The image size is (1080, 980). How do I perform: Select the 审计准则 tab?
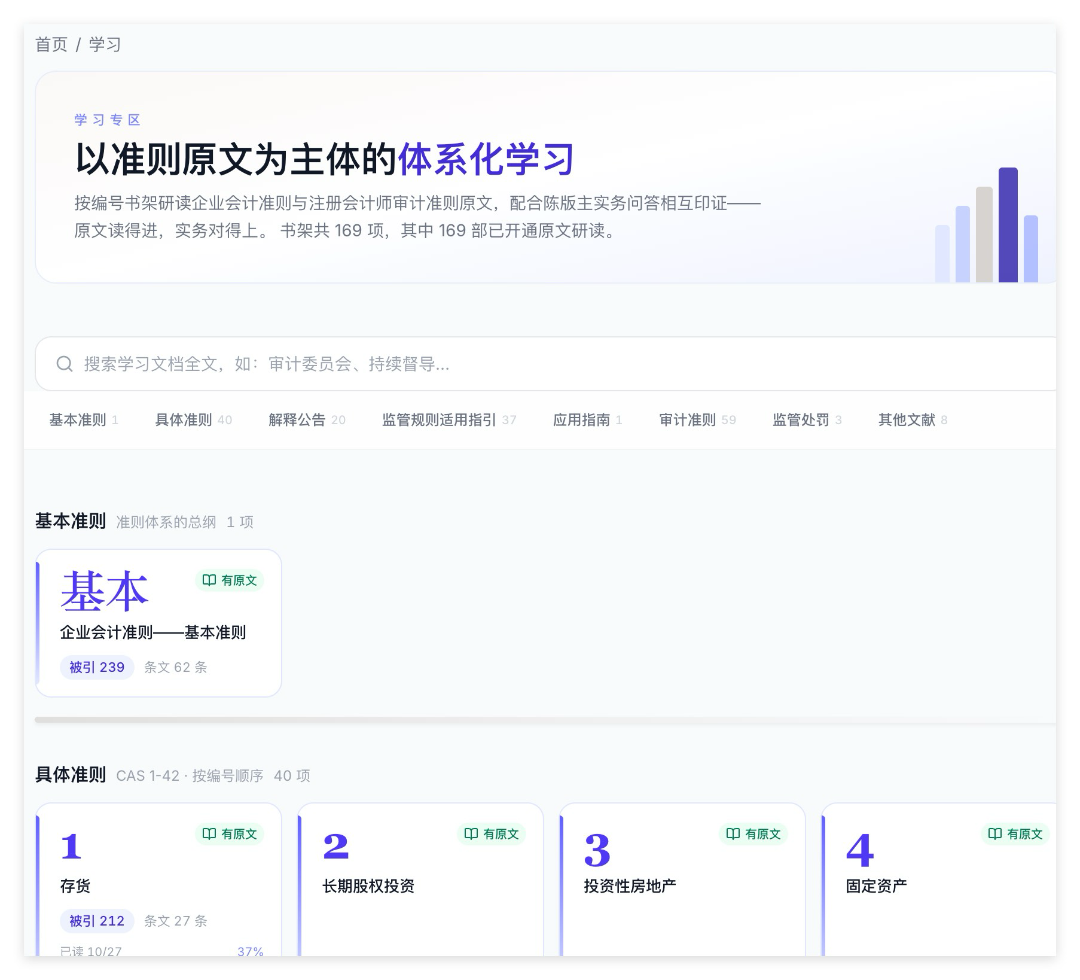(697, 420)
